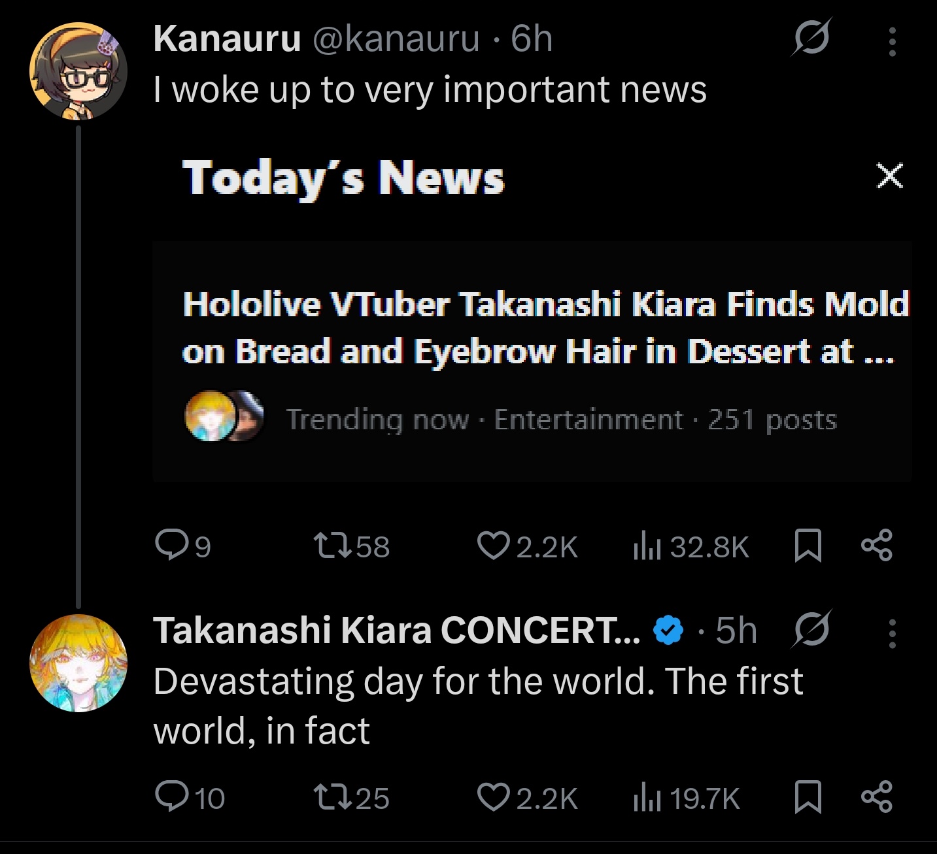Open Kanauru's profile picture
The image size is (937, 854).
78,71
